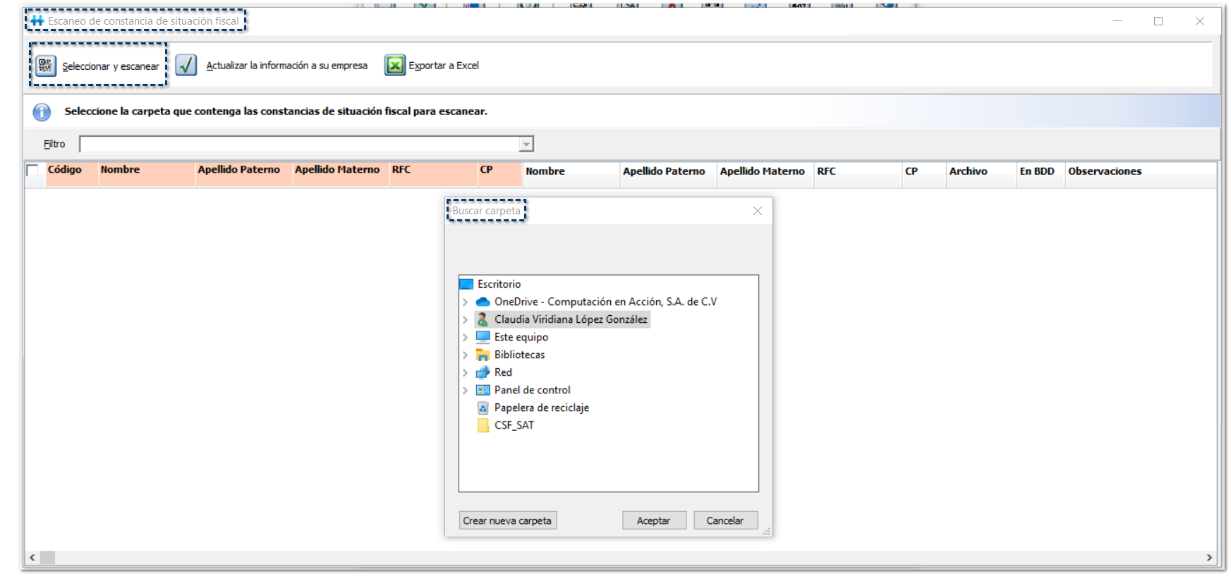Click the Claudia Viridiana López González user icon
This screenshot has height=576, width=1231.
483,319
